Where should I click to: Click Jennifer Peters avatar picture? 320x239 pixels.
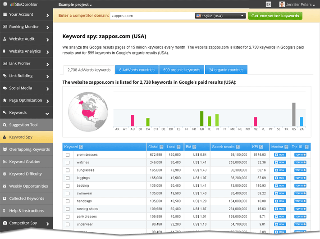282,5
